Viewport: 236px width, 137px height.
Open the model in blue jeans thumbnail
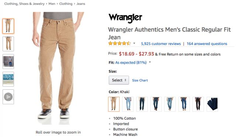coord(8,62)
